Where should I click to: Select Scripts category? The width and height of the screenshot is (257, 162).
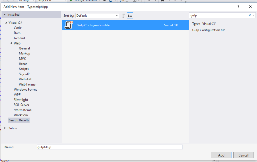24,69
